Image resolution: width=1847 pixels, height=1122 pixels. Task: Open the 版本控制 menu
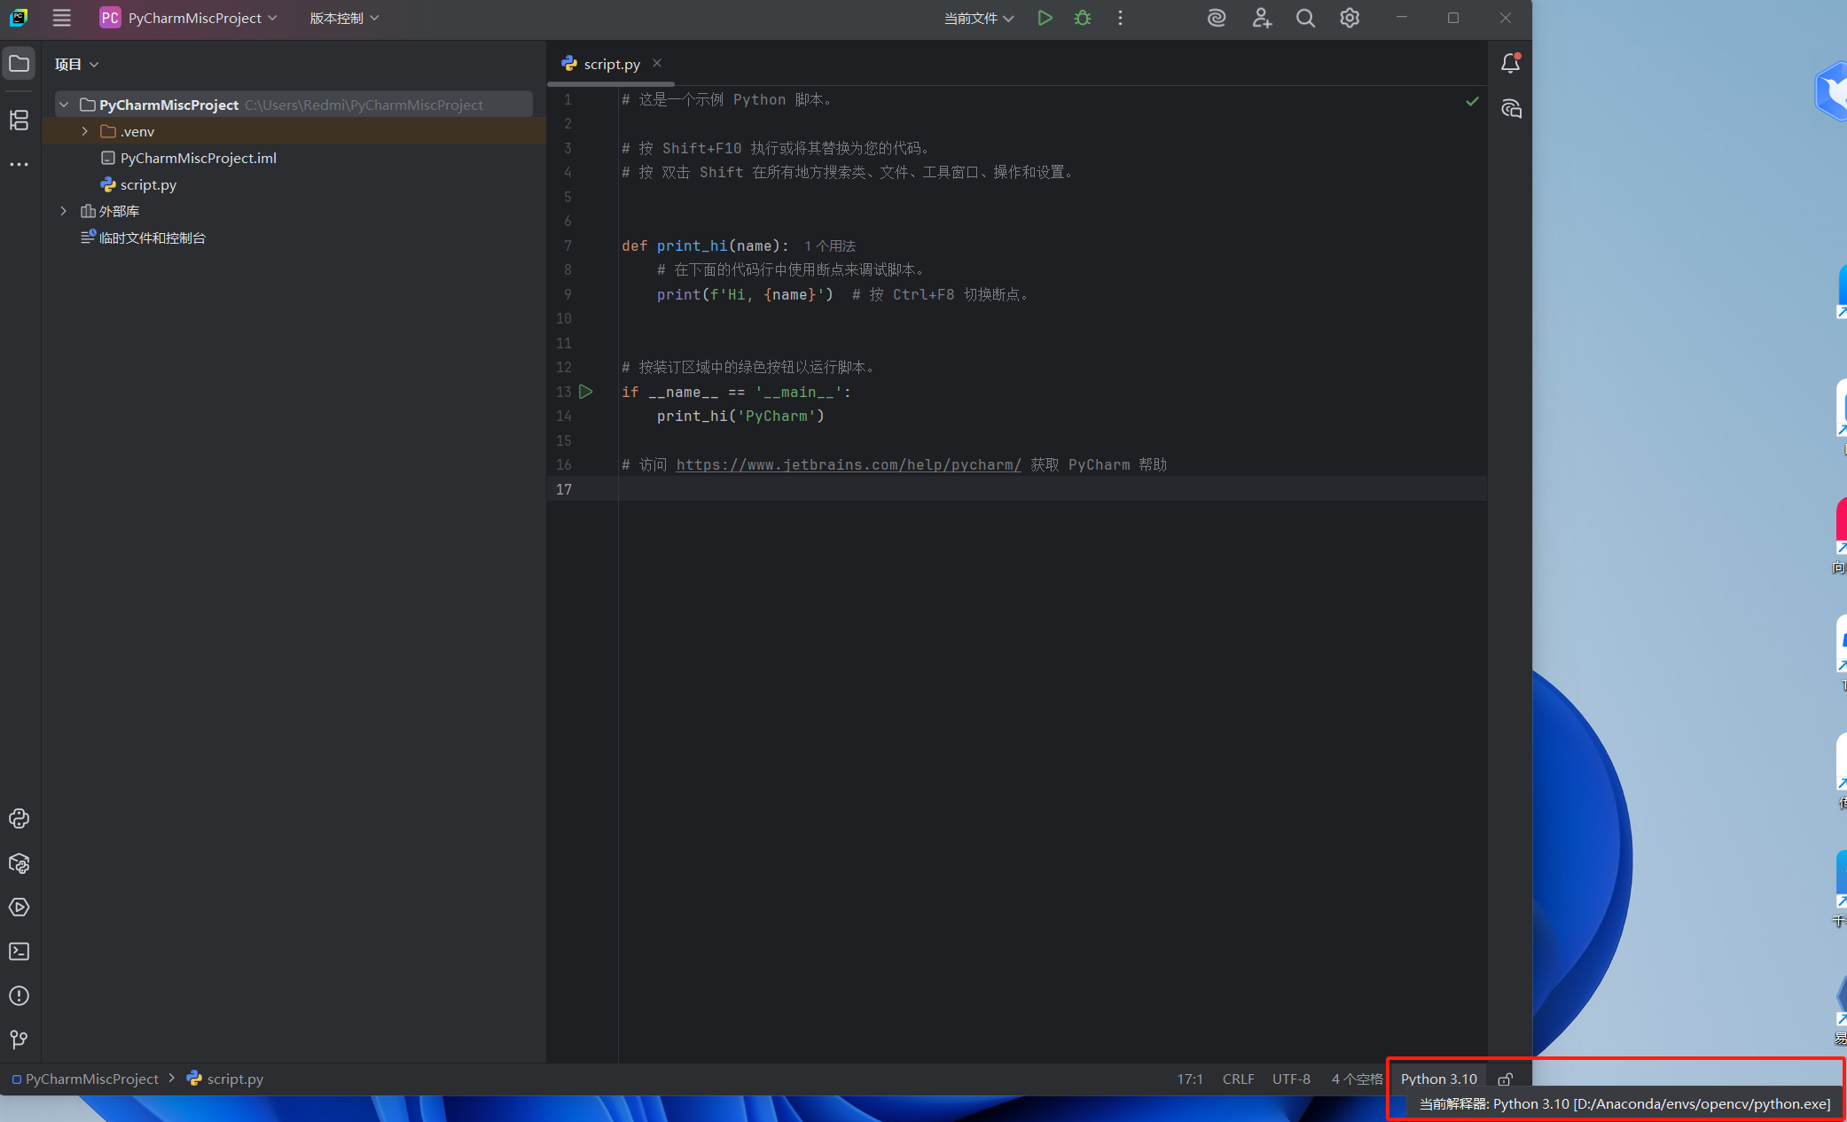click(344, 18)
